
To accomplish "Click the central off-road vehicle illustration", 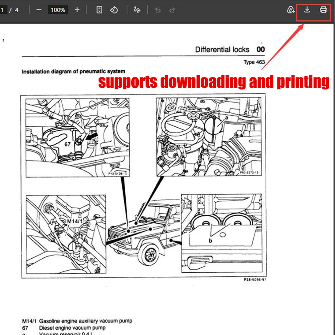I will pos(144,231).
